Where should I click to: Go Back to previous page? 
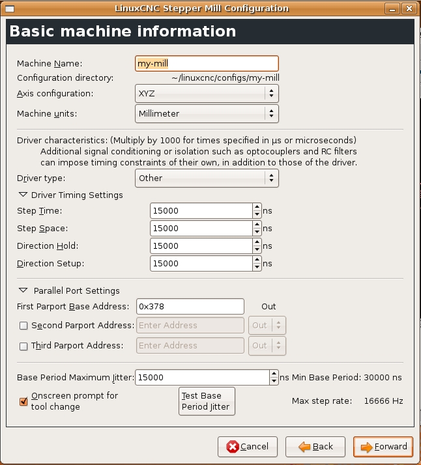[x=315, y=447]
